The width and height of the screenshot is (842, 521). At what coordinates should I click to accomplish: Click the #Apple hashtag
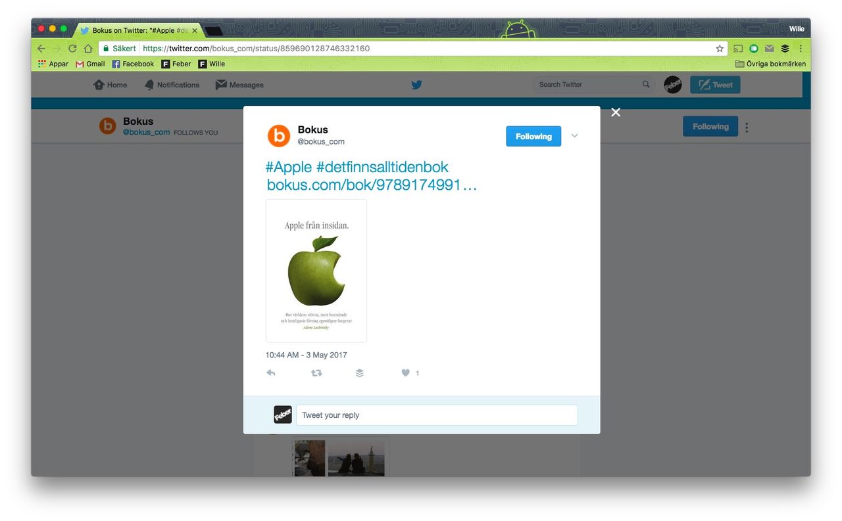click(289, 167)
